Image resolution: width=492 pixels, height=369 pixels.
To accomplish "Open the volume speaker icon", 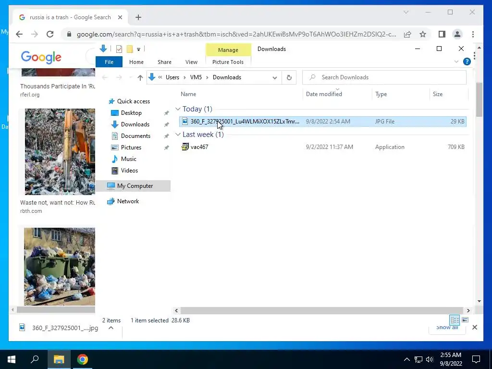I will point(430,359).
